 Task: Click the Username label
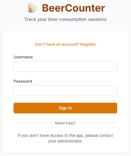click(x=23, y=57)
